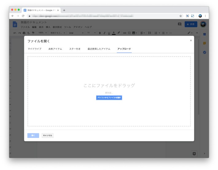Click the Google Docs home icon
The width and height of the screenshot is (218, 170).
click(x=15, y=24)
